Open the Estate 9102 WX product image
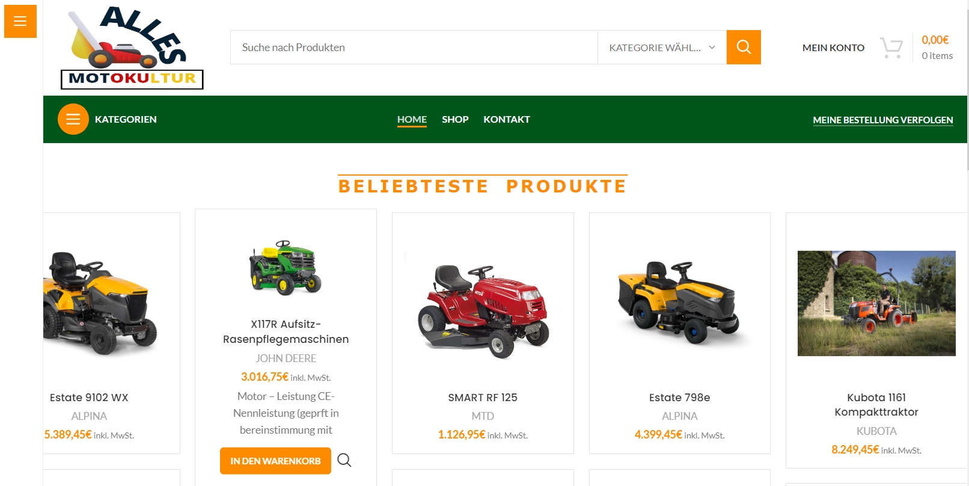The image size is (969, 486). click(x=100, y=304)
